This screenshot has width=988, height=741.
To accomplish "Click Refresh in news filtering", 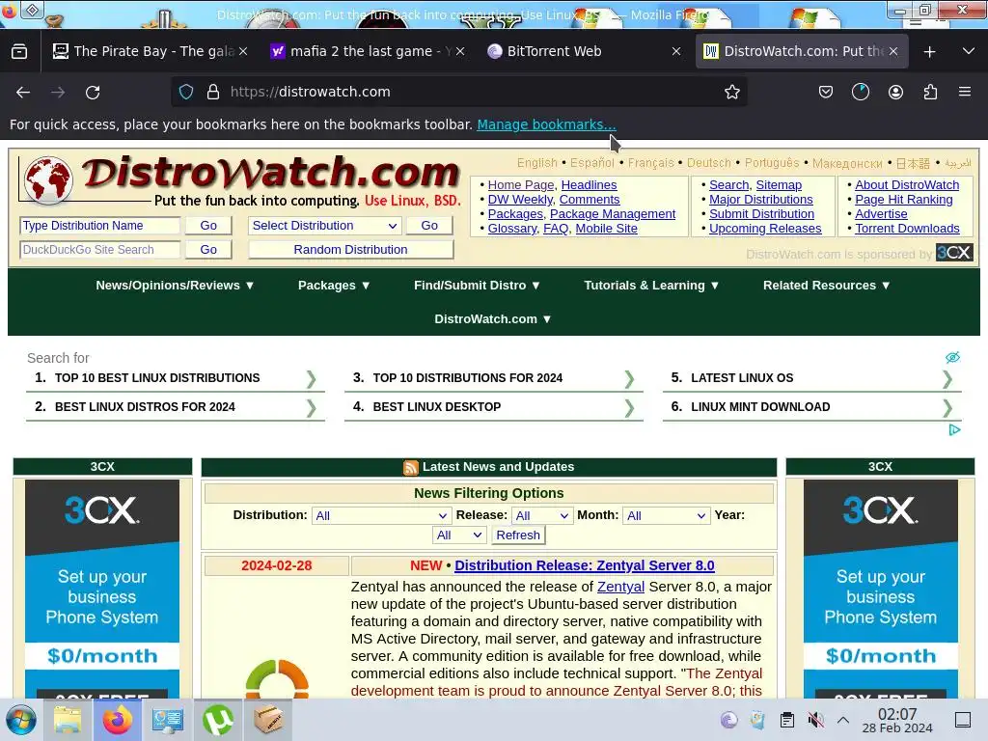I will (518, 535).
